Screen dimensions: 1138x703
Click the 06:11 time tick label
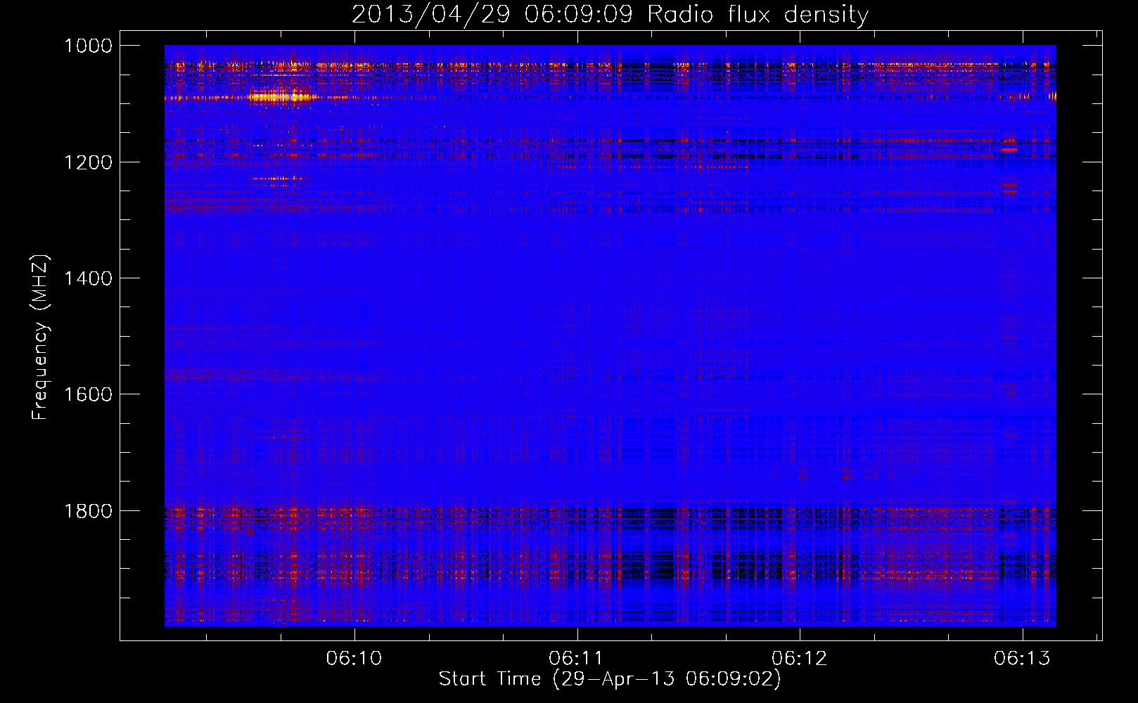(577, 658)
